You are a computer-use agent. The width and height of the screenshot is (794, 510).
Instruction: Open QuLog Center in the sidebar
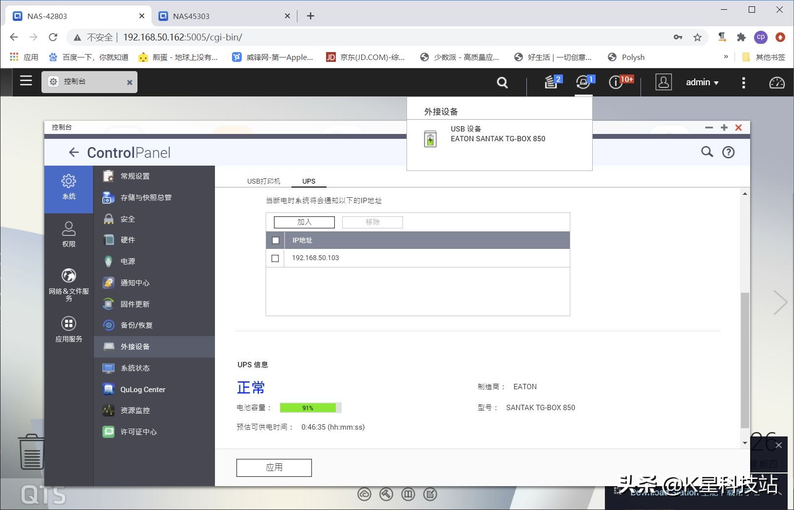click(154, 389)
